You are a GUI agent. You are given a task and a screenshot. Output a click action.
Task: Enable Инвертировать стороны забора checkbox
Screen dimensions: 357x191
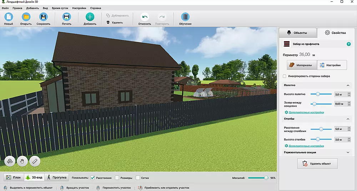(284, 76)
